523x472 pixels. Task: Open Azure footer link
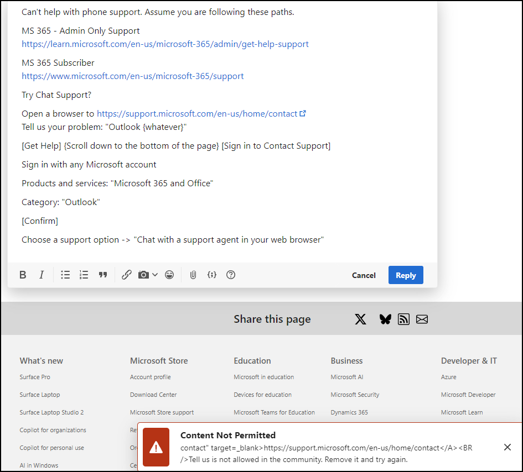(x=449, y=377)
